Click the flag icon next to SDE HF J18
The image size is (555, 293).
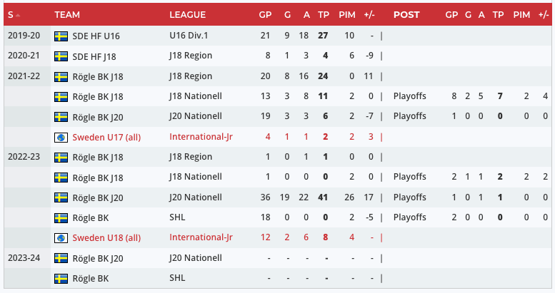(x=61, y=56)
